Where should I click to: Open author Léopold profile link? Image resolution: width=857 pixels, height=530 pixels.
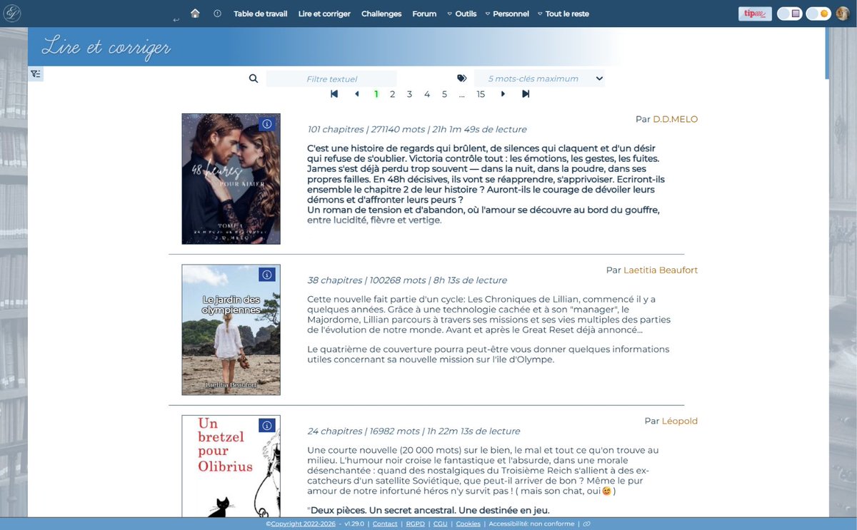click(x=680, y=421)
